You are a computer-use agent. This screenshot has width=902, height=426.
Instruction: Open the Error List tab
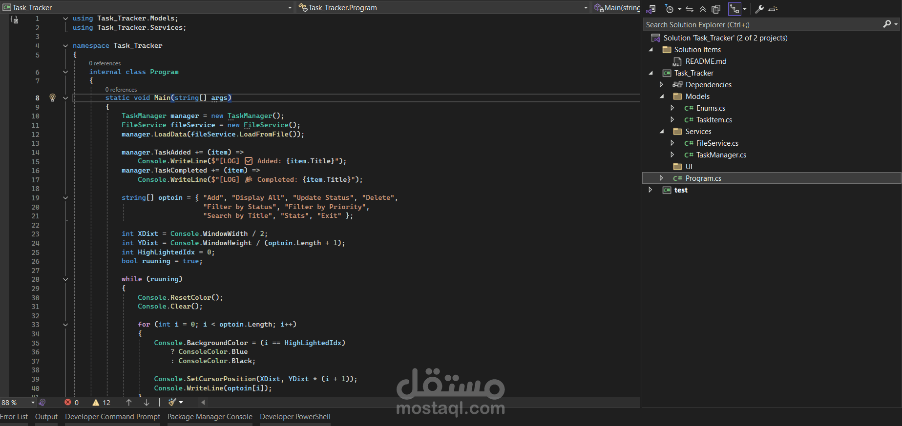coord(14,417)
